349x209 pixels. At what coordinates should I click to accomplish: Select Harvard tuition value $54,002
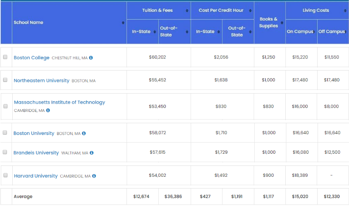[157, 175]
